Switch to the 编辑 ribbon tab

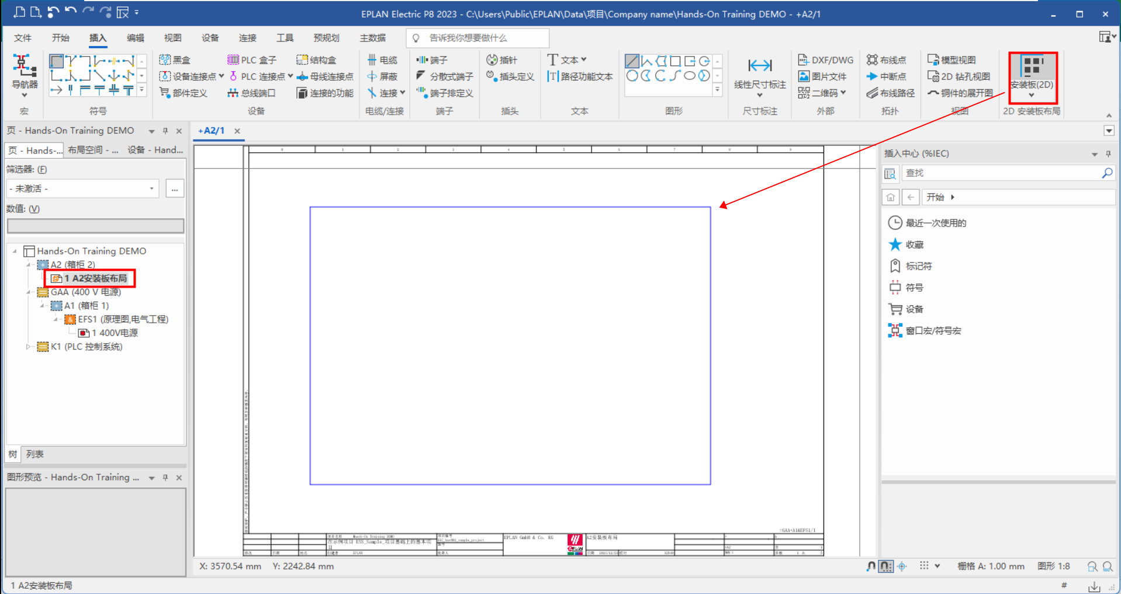[x=135, y=38]
